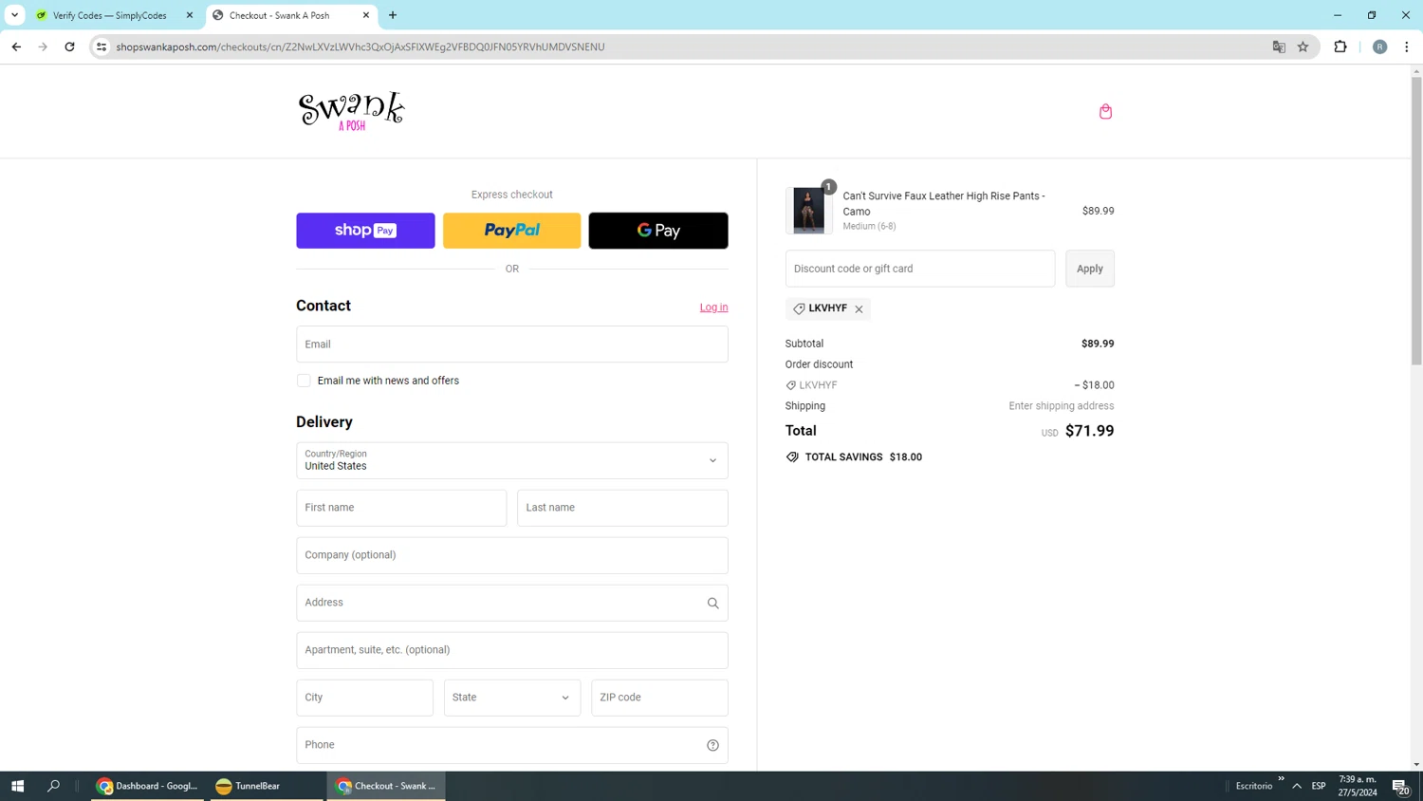The width and height of the screenshot is (1423, 801).
Task: Show hidden system tray icons
Action: click(x=1297, y=786)
